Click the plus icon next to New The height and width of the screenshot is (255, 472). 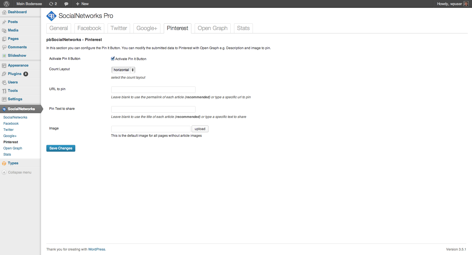(78, 4)
